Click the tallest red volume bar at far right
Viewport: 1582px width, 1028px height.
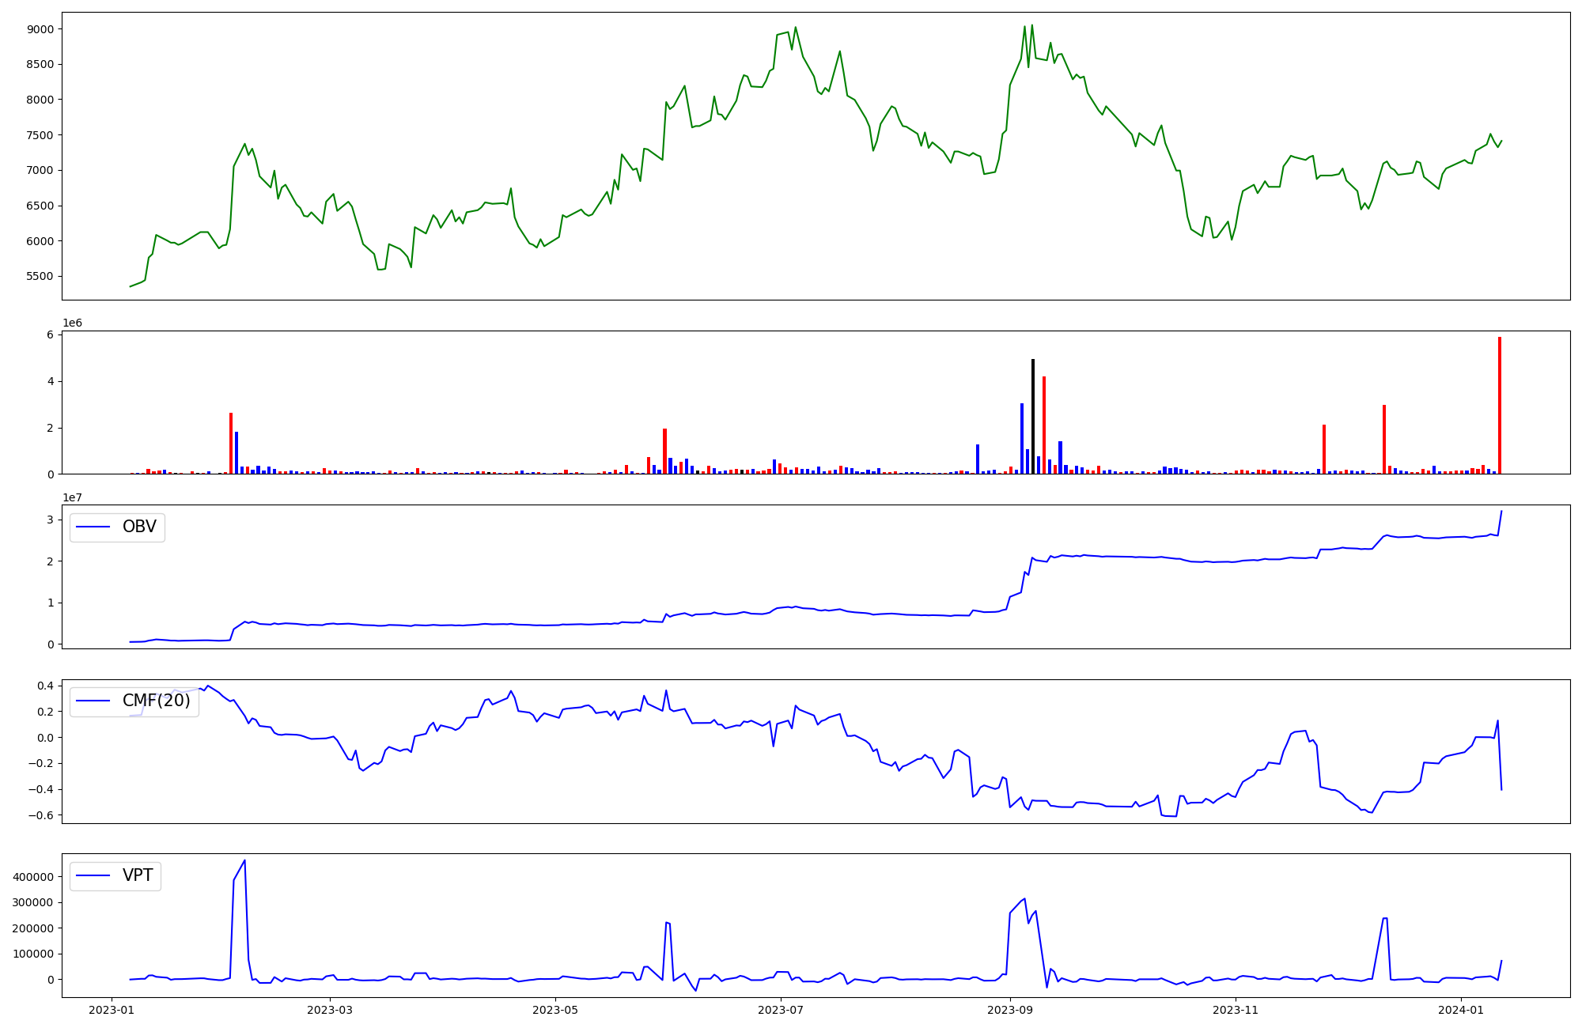(x=1499, y=405)
